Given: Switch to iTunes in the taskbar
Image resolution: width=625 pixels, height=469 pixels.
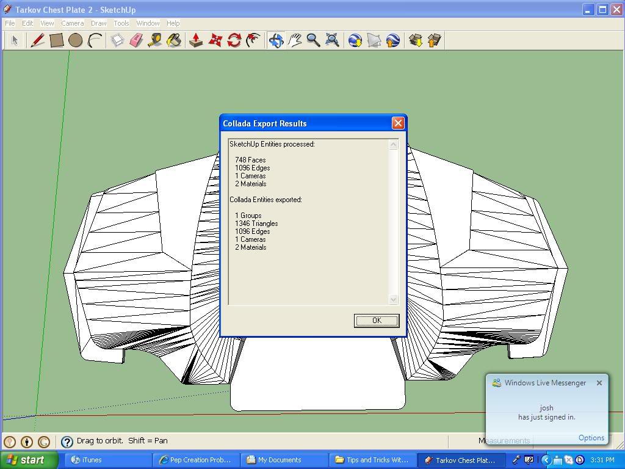Looking at the screenshot, I should tap(107, 460).
